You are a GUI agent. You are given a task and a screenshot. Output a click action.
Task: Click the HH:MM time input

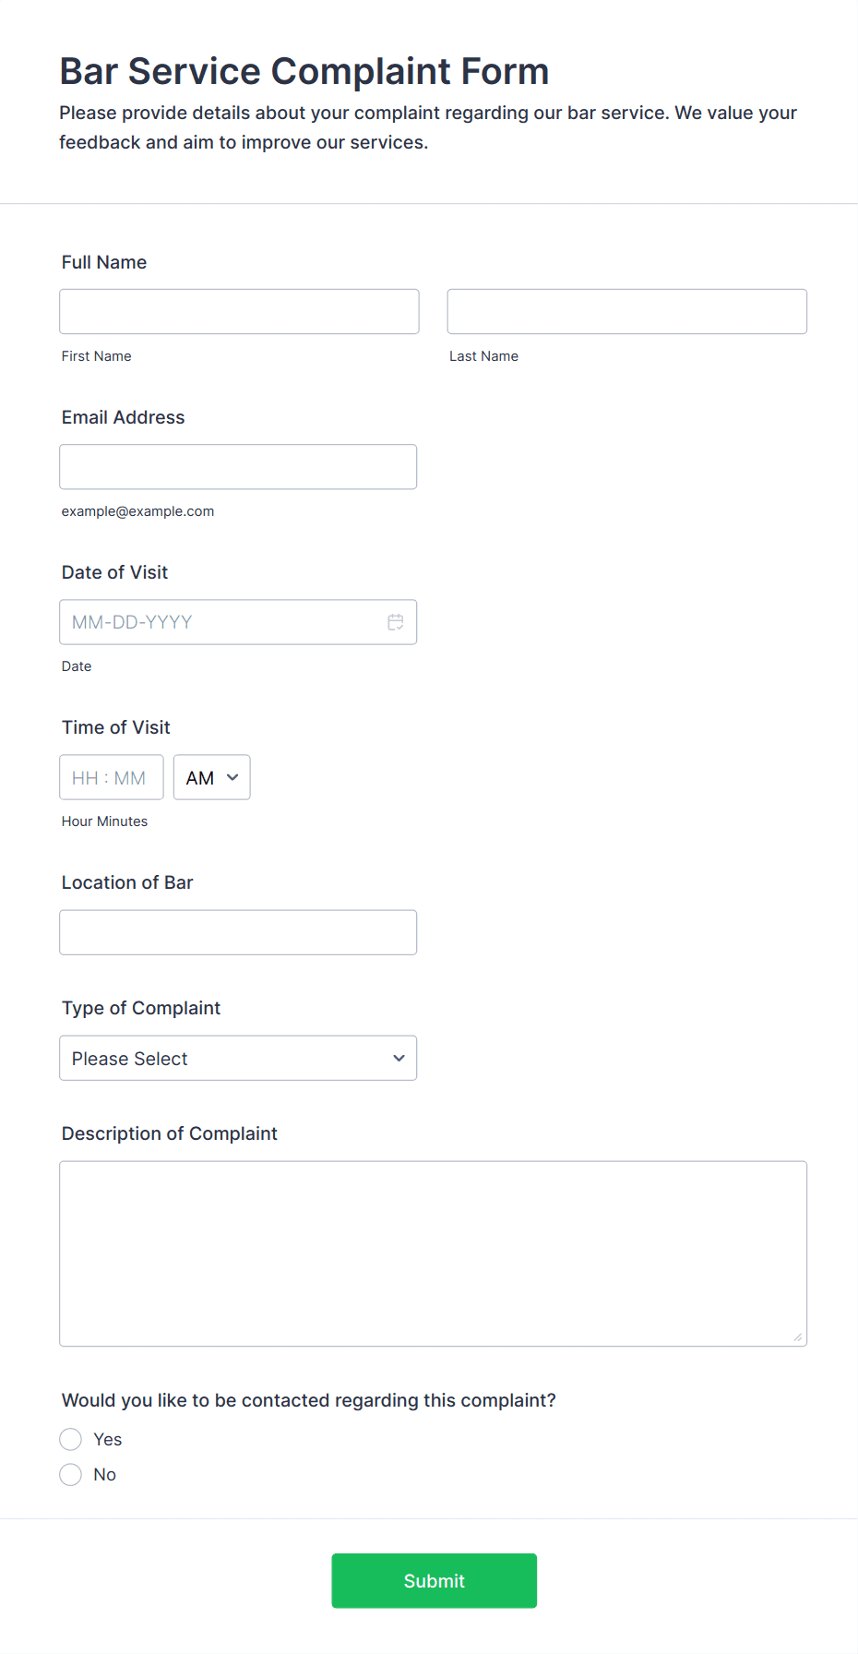click(x=111, y=777)
